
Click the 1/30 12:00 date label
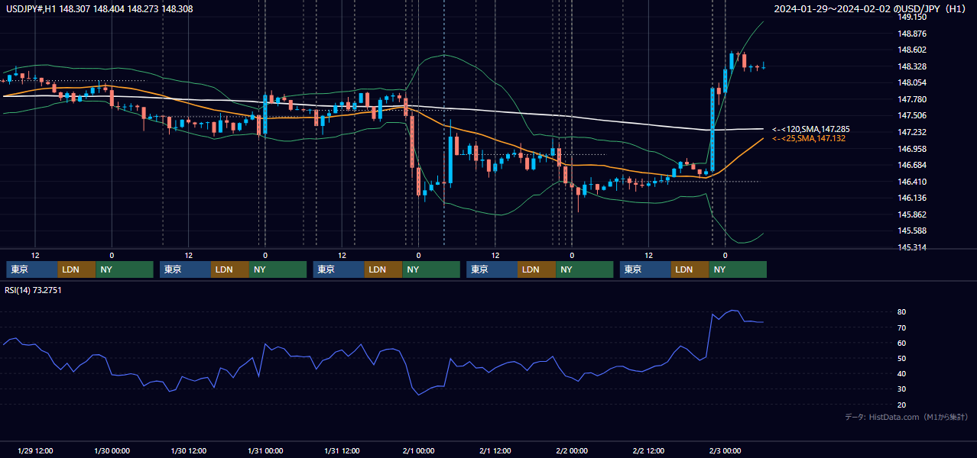coord(188,450)
